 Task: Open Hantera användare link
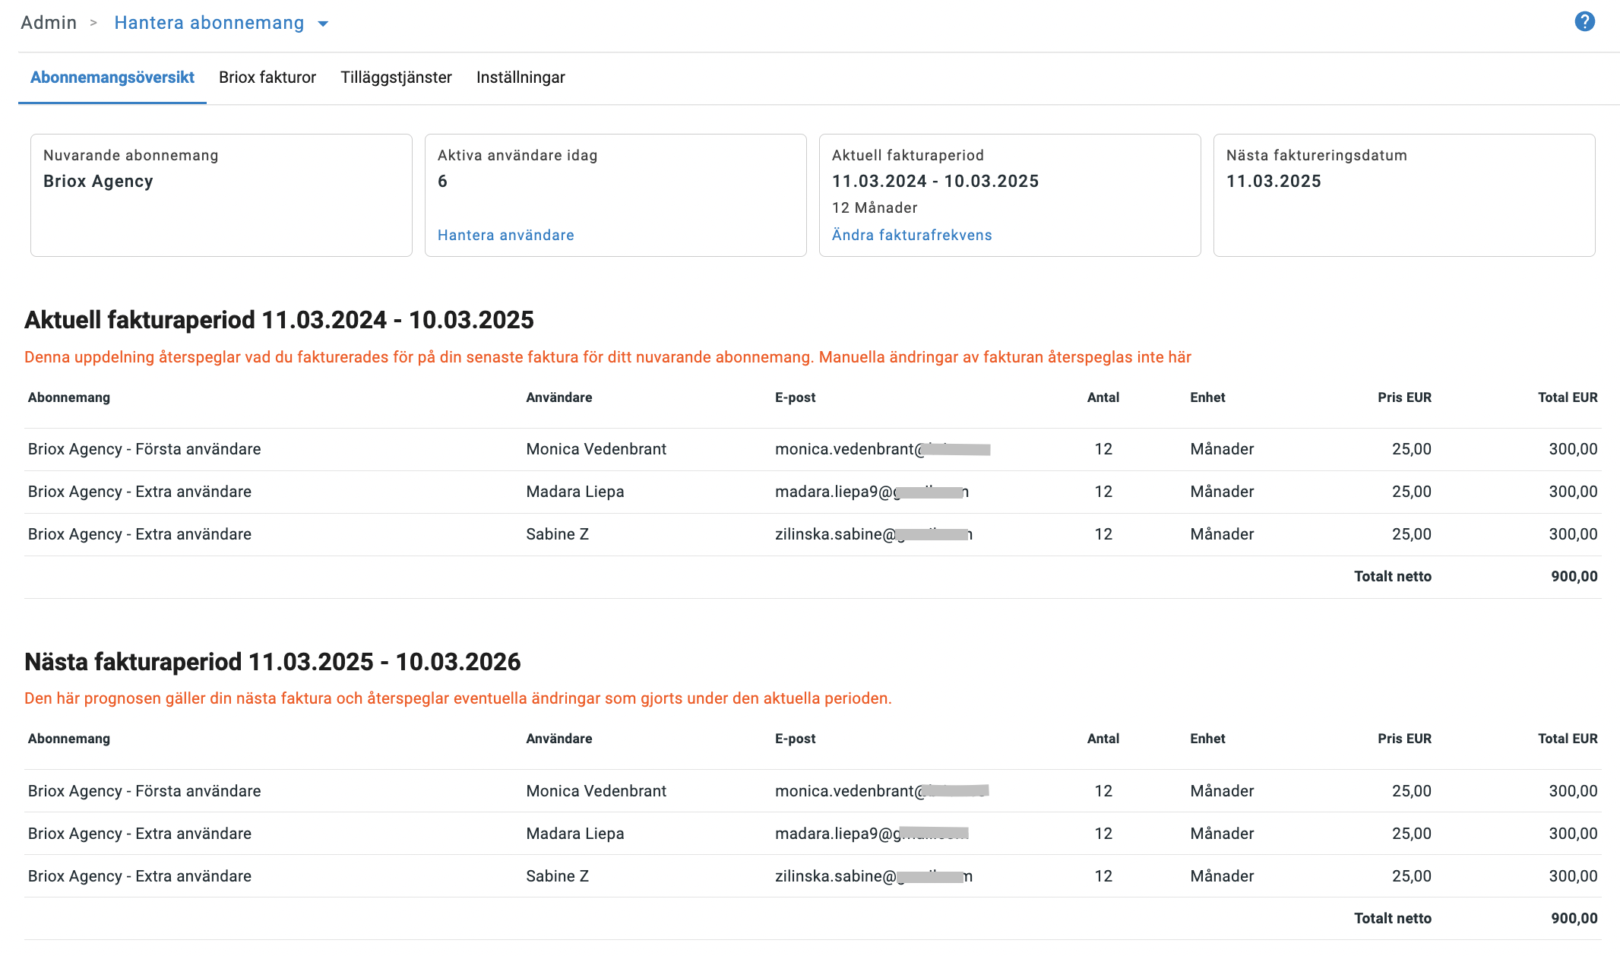(x=506, y=235)
